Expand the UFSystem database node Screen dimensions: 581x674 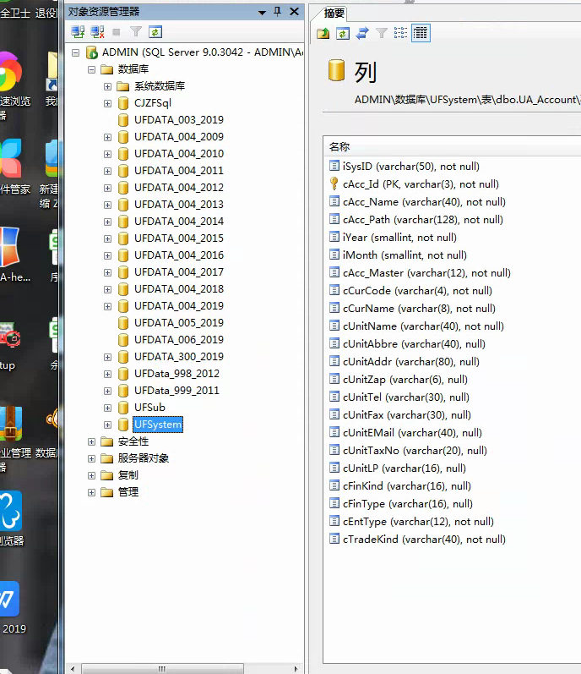tap(108, 425)
